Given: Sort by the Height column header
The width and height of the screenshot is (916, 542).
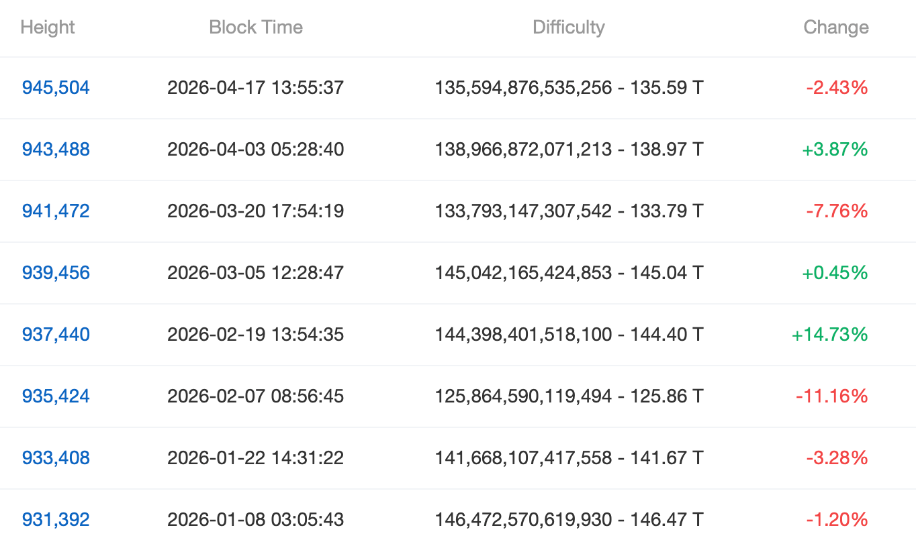Looking at the screenshot, I should 48,27.
